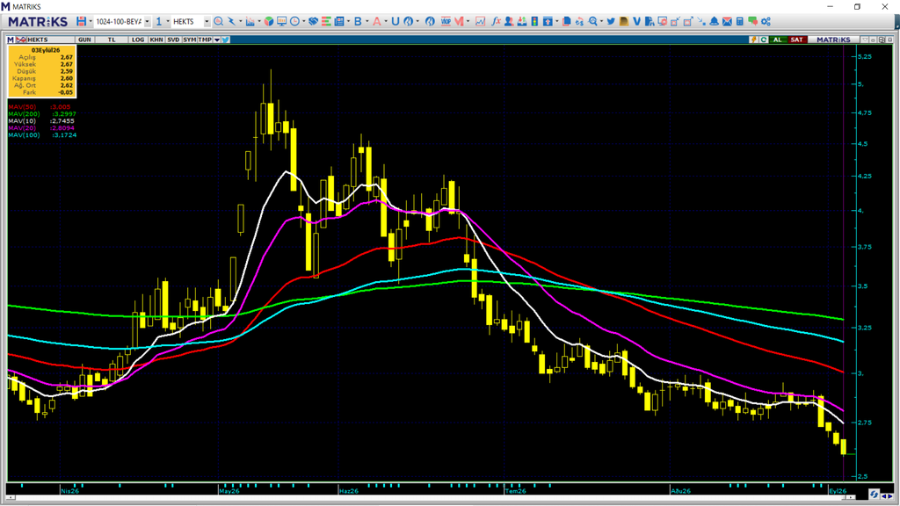Click the currency exchange toolbar icon

579,21
